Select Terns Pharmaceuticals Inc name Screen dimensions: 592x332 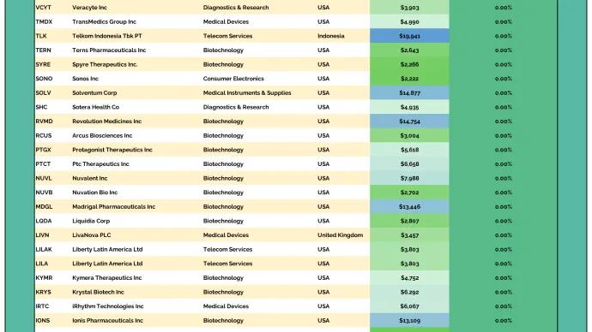pyautogui.click(x=109, y=50)
